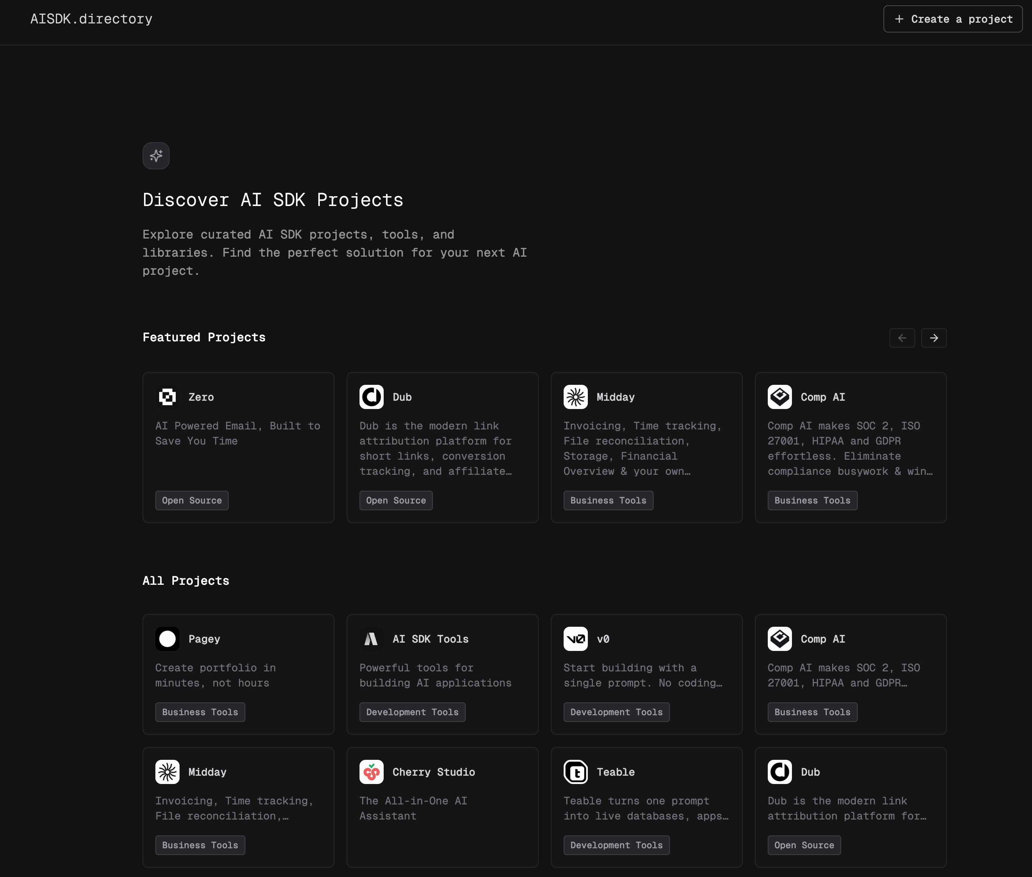Click the Dub logo in Featured Projects
The width and height of the screenshot is (1032, 877).
(371, 397)
